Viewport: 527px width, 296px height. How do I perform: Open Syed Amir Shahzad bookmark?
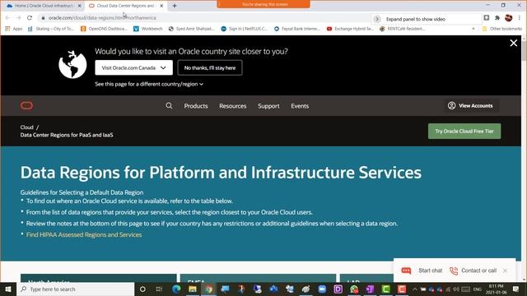point(192,29)
